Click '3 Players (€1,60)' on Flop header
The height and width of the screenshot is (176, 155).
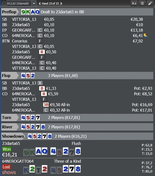63,75
